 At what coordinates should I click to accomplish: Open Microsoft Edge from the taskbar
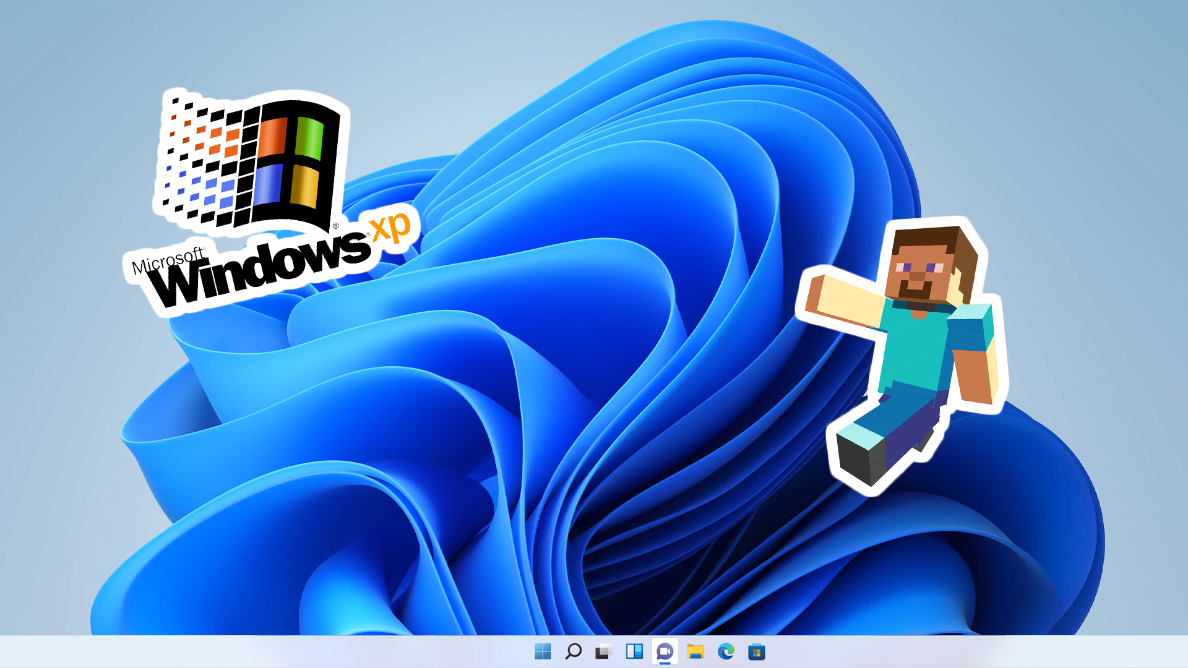[x=726, y=651]
